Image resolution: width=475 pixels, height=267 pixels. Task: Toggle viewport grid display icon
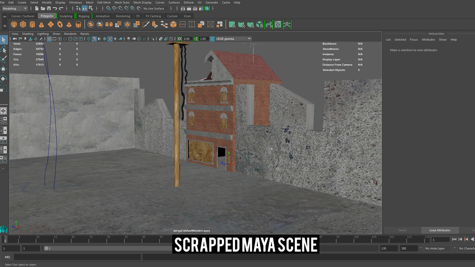click(49, 39)
